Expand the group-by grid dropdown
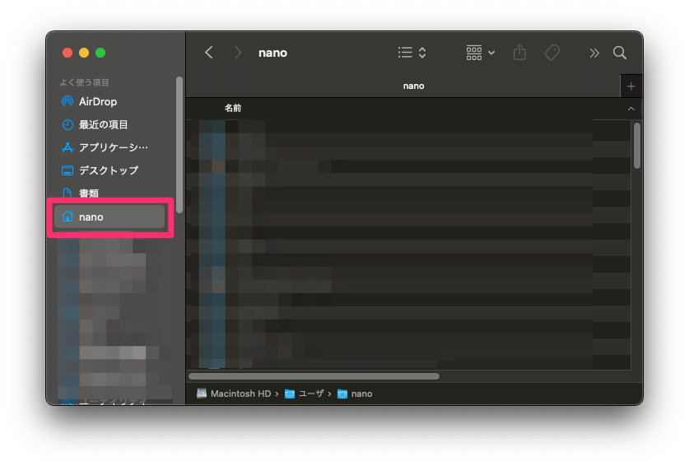 (x=481, y=53)
